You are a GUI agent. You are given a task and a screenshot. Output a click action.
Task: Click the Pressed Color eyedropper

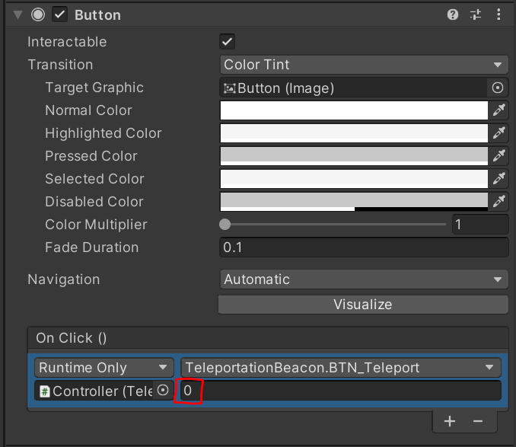click(x=498, y=156)
